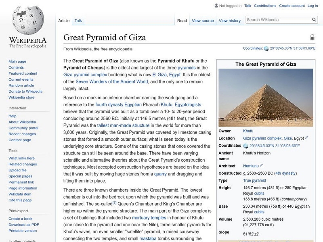Open Featured content link
Screen dimensions: 323x242
point(23,73)
